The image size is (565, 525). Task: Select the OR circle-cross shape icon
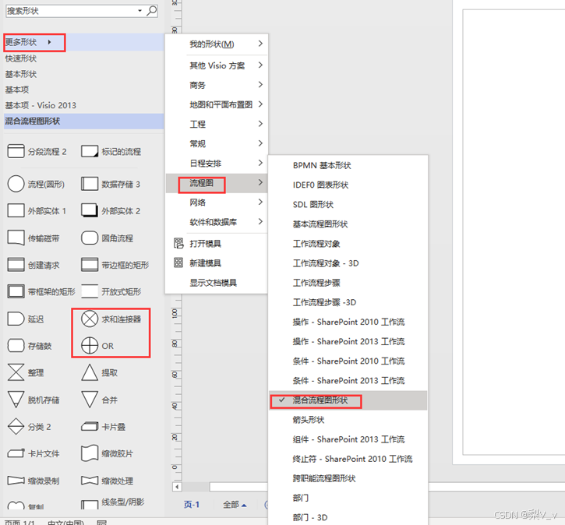click(90, 346)
